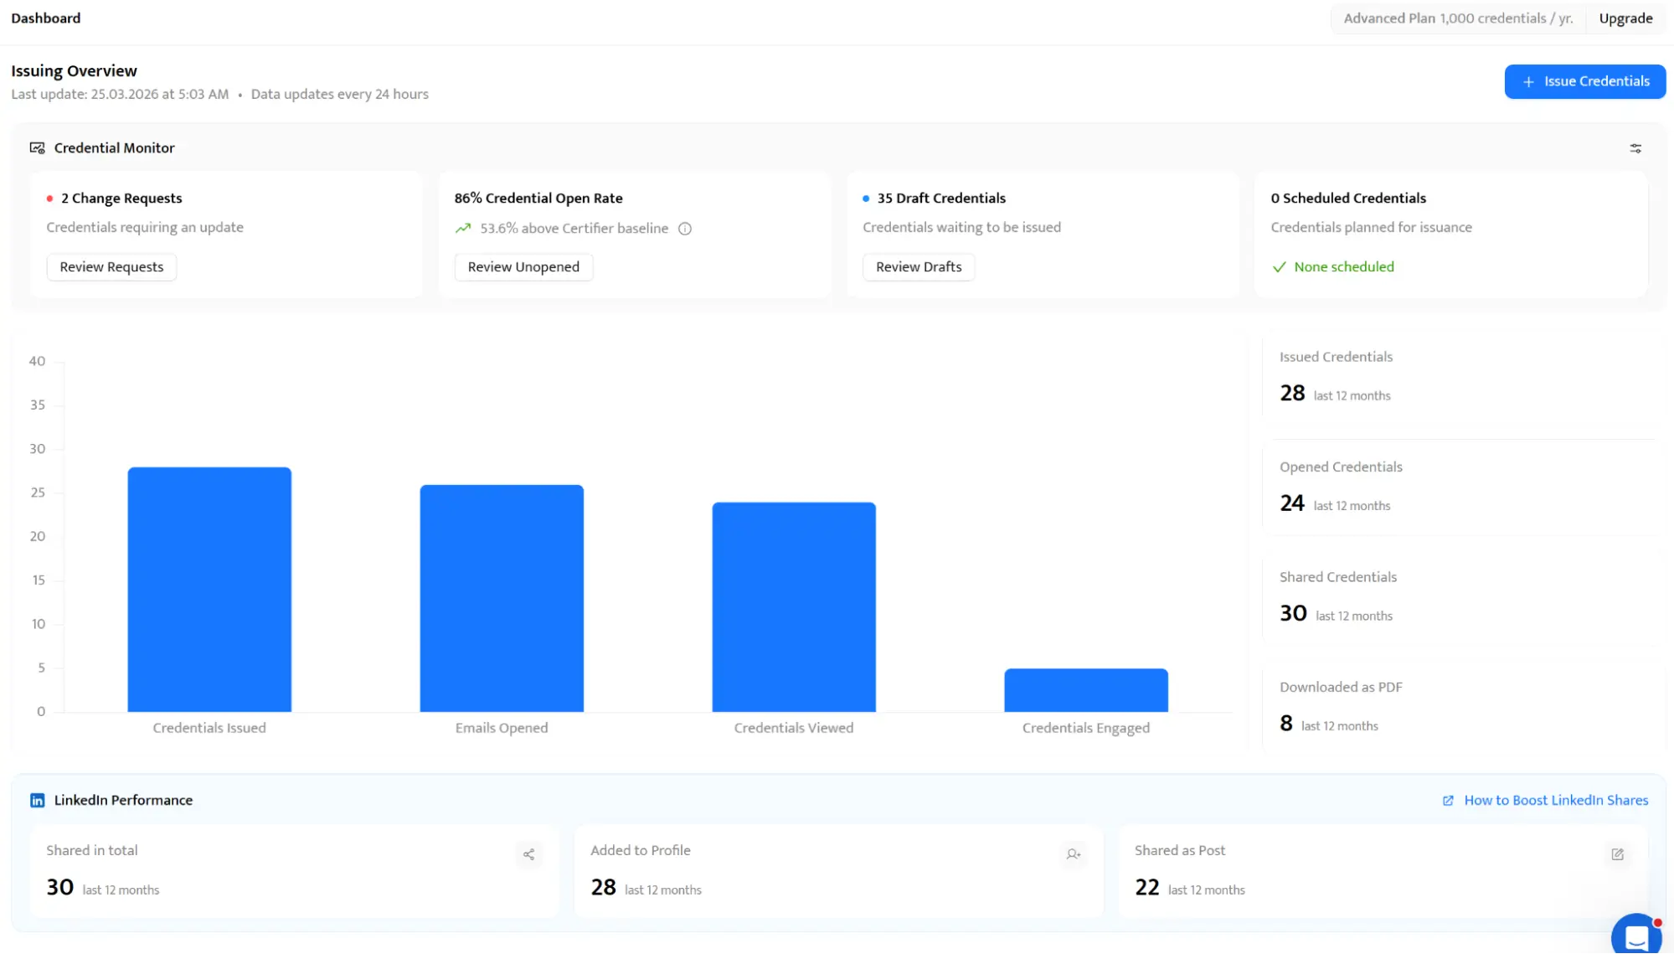Click the post edit icon in Shared as Post
Screen dimensions: 1674x954
(x=1617, y=854)
